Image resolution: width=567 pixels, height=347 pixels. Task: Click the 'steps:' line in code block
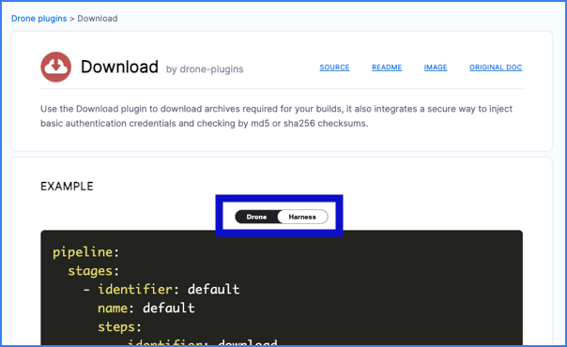tap(119, 327)
